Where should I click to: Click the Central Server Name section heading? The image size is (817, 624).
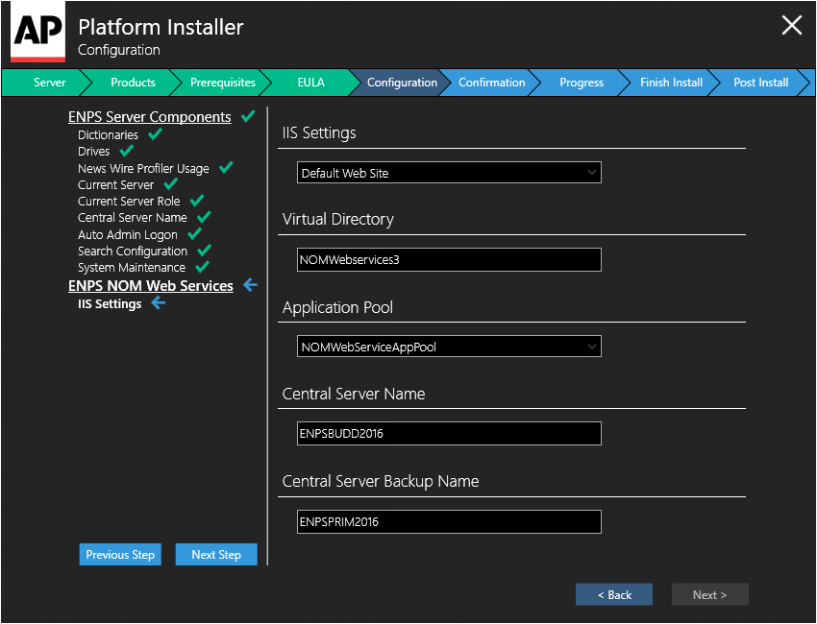(354, 394)
